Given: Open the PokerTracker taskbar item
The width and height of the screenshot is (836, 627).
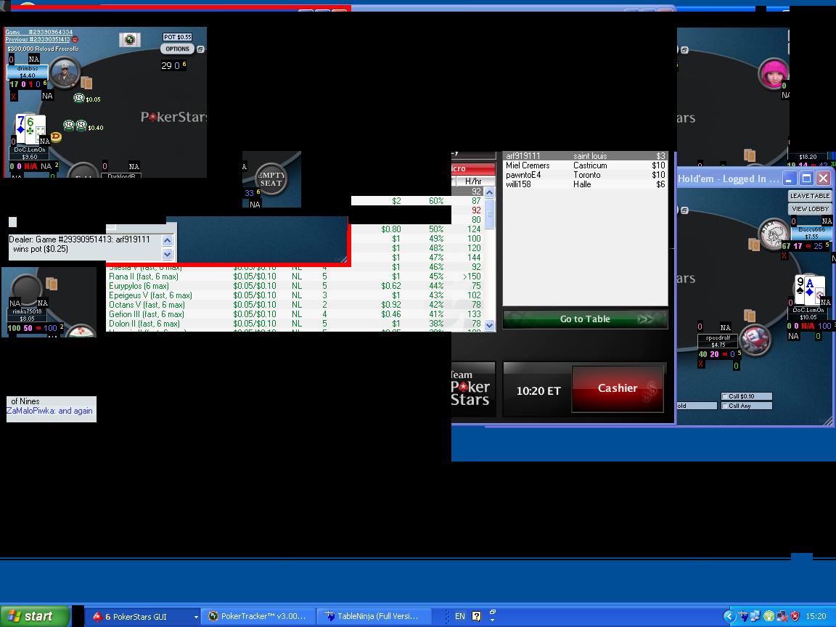Looking at the screenshot, I should (x=258, y=616).
